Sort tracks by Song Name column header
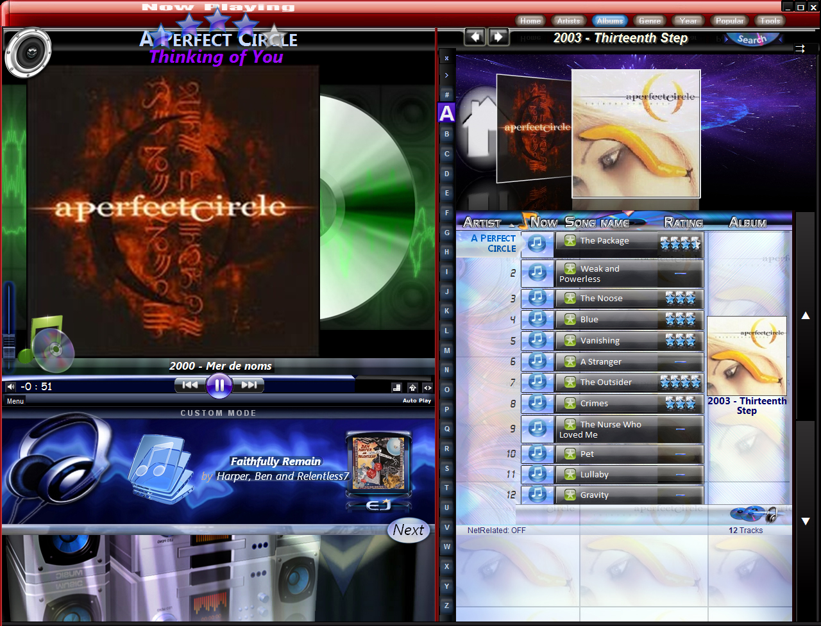This screenshot has height=626, width=821. tap(597, 222)
